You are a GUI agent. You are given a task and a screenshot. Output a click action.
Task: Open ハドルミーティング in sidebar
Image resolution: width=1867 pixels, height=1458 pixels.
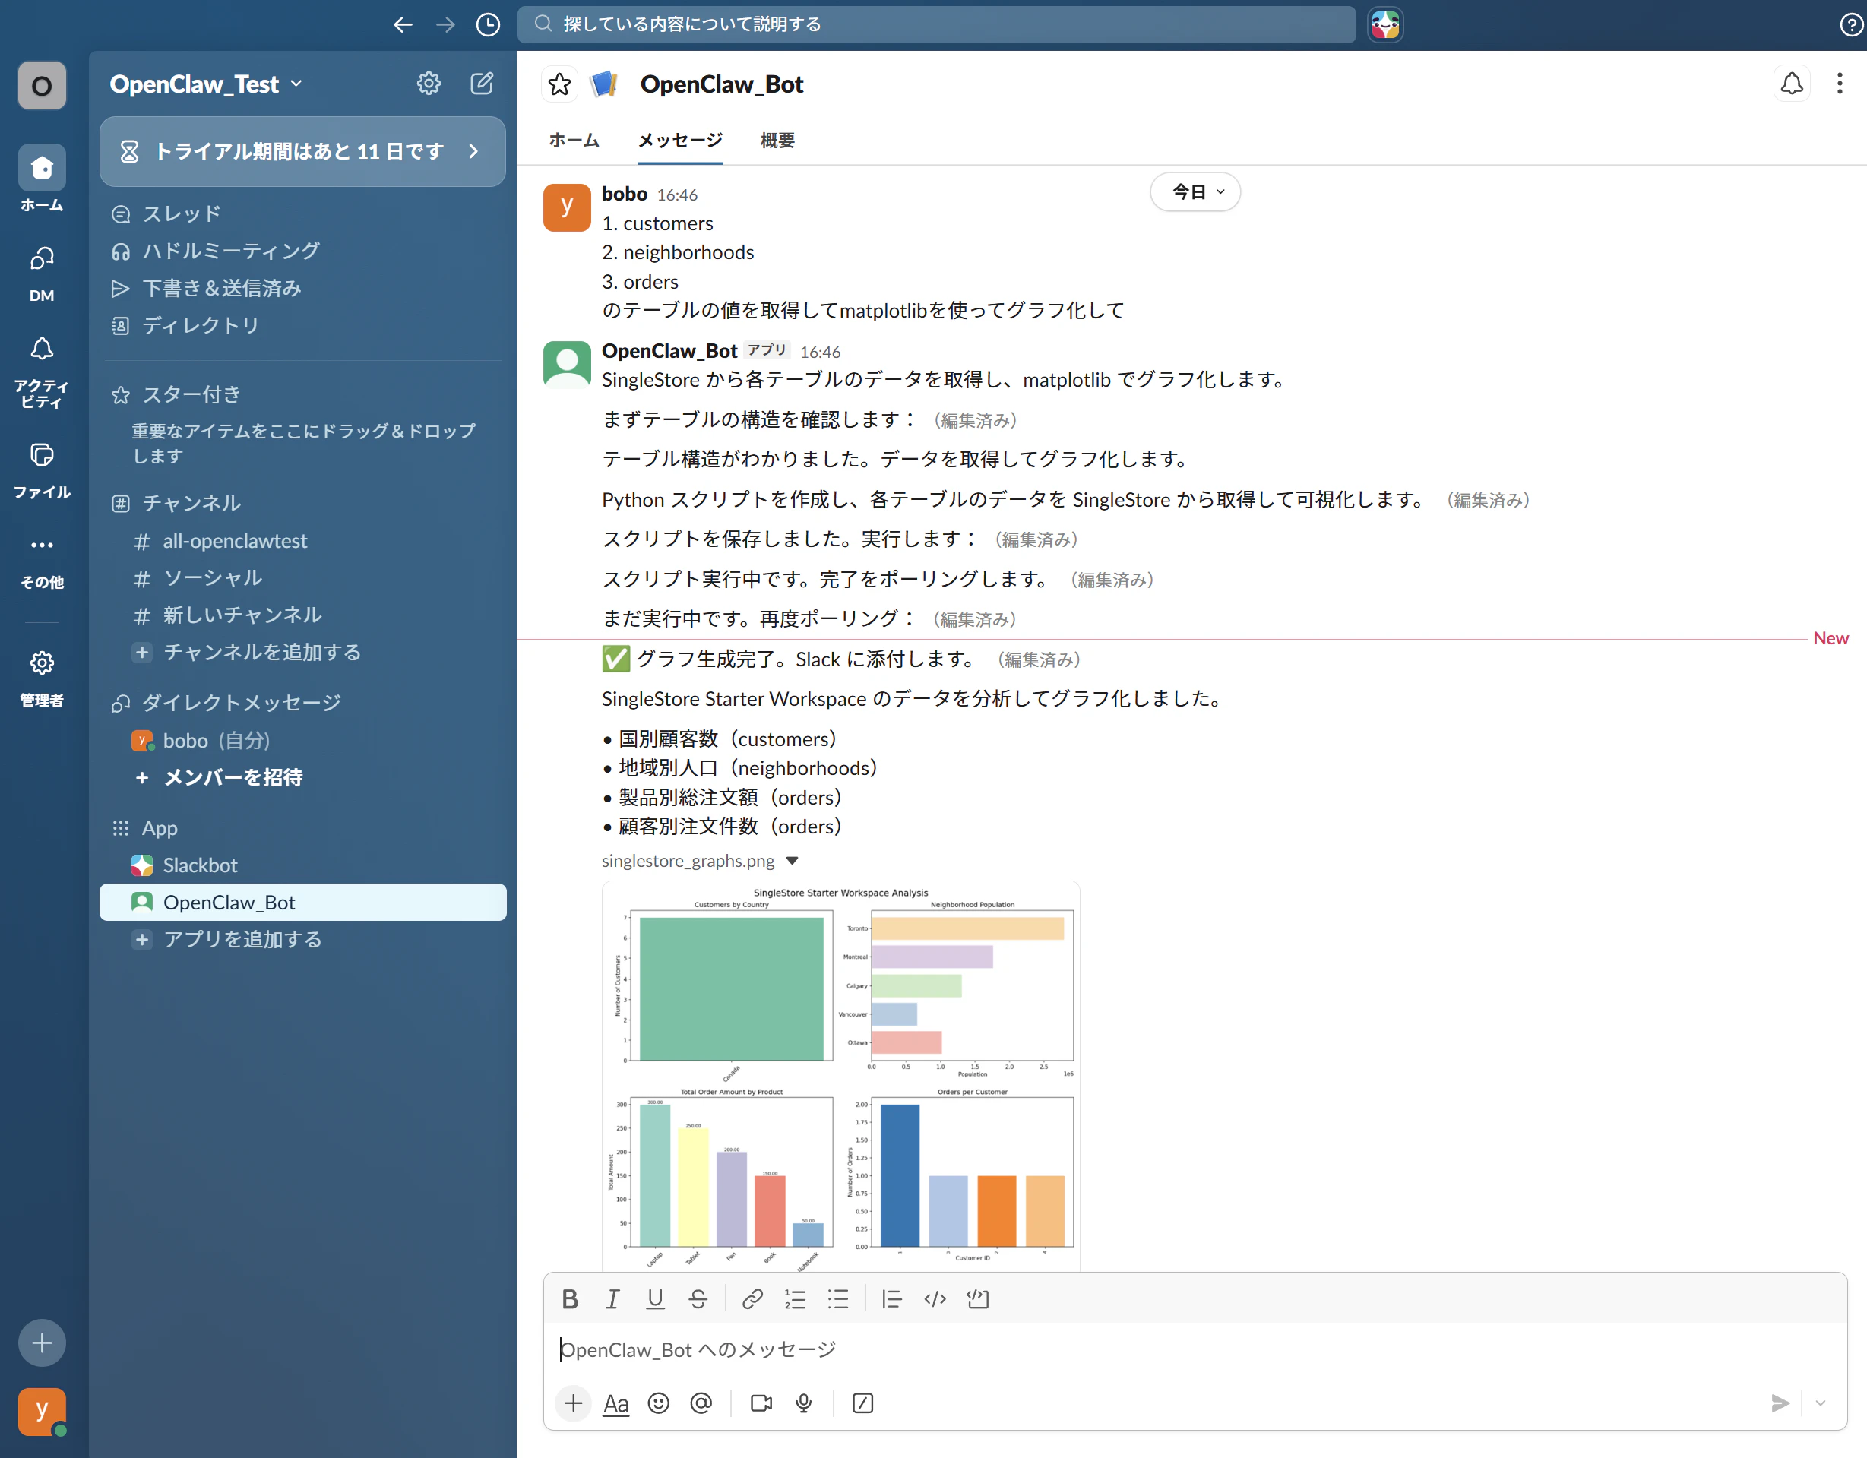pos(302,251)
